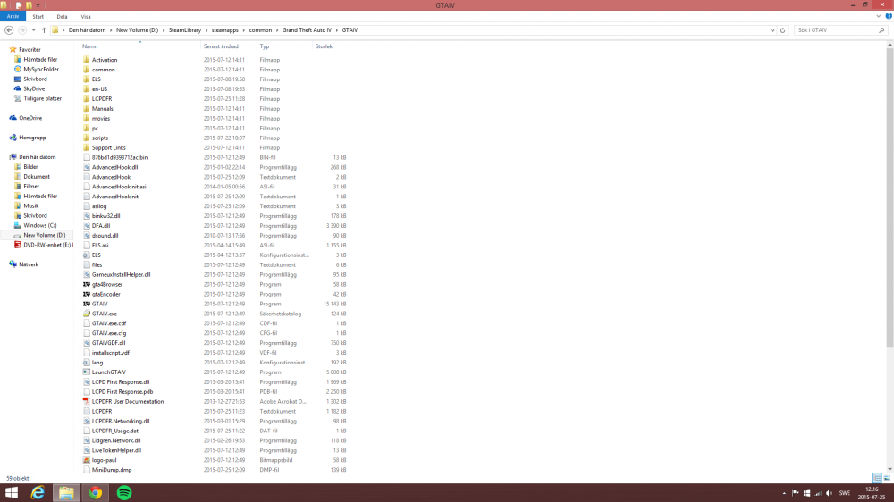
Task: Select the 'LCPD First Response.dll' file name
Action: [x=121, y=381]
